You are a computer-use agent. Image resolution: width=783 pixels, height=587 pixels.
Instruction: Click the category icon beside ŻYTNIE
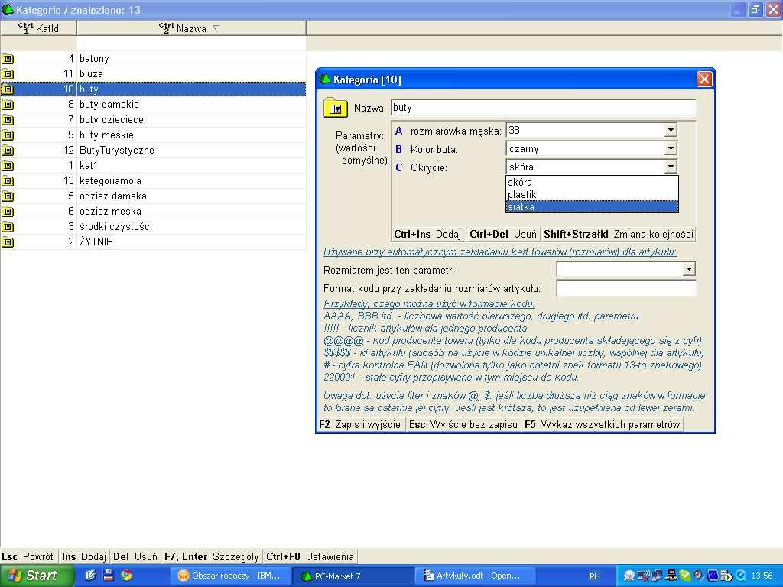[x=8, y=242]
